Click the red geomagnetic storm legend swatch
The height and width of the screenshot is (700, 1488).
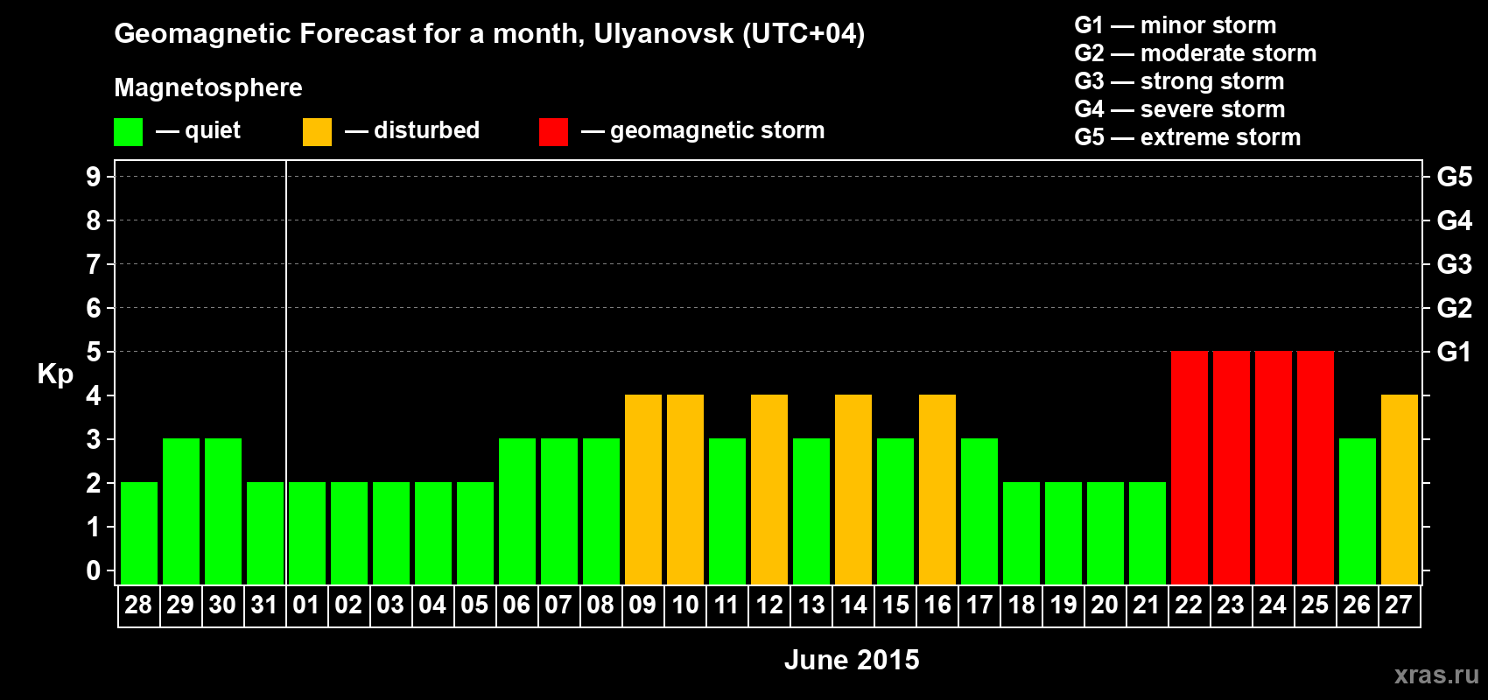pos(553,132)
